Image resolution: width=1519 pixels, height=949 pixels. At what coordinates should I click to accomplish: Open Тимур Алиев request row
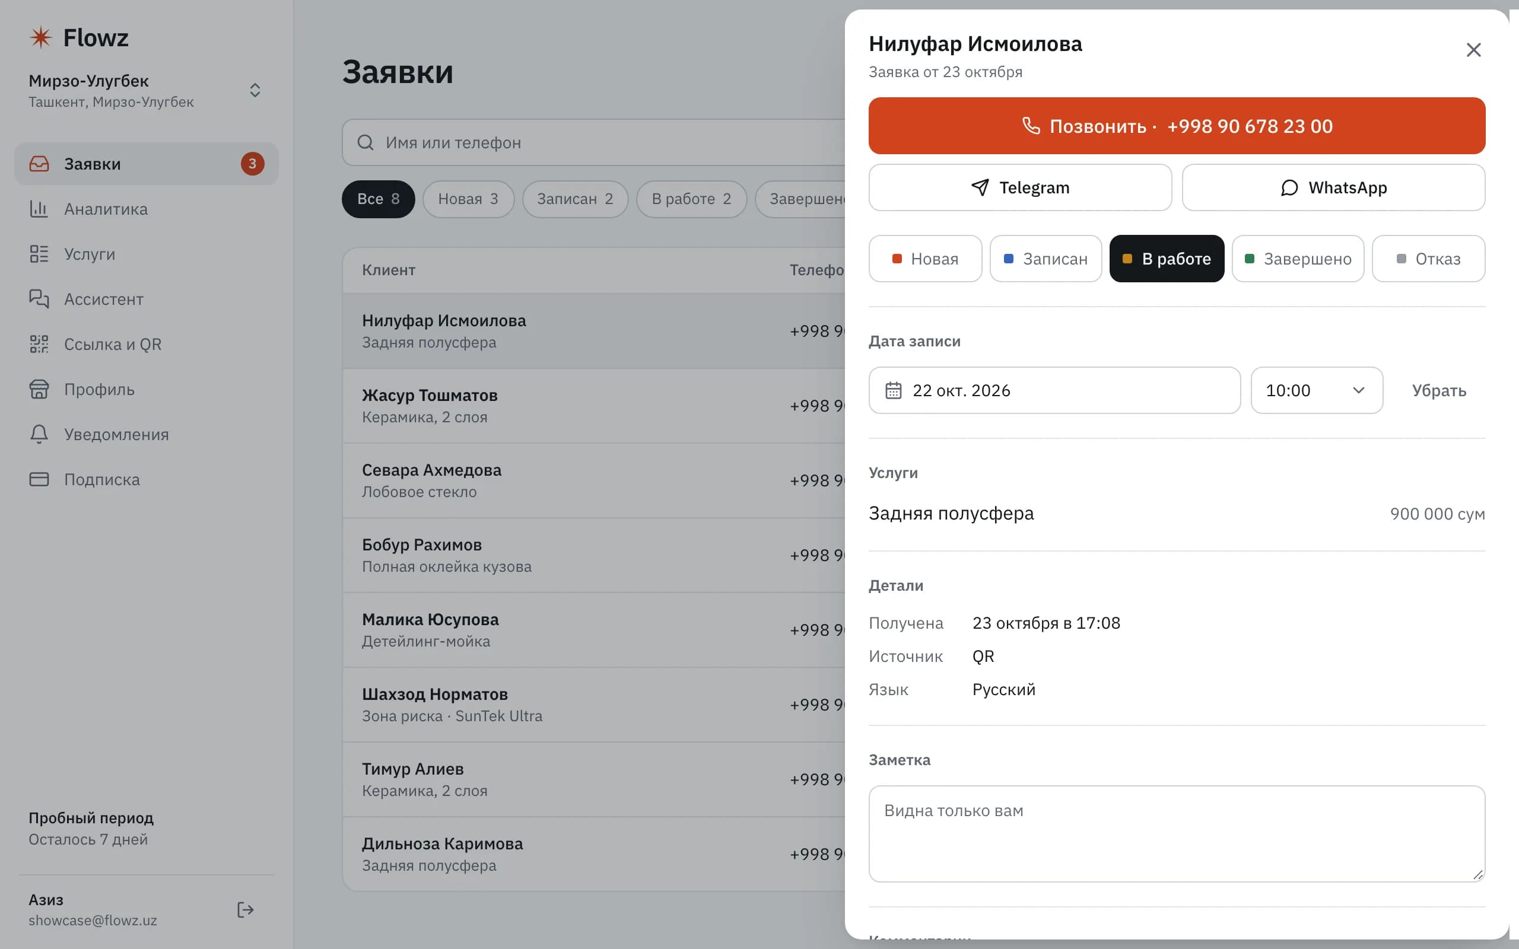point(594,779)
